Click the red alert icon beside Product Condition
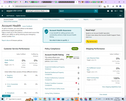 pyautogui.click(x=76, y=83)
